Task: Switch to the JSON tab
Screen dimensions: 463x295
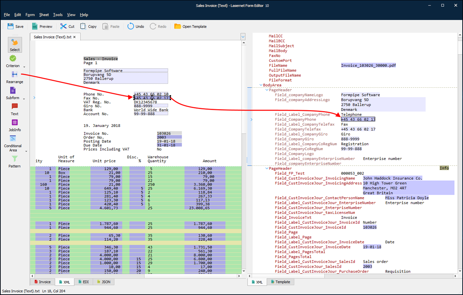Action: click(103, 282)
